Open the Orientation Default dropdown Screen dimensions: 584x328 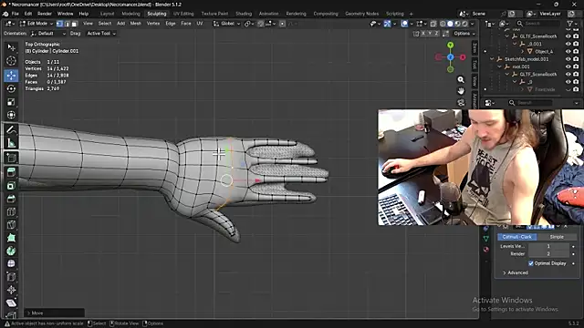pyautogui.click(x=48, y=34)
